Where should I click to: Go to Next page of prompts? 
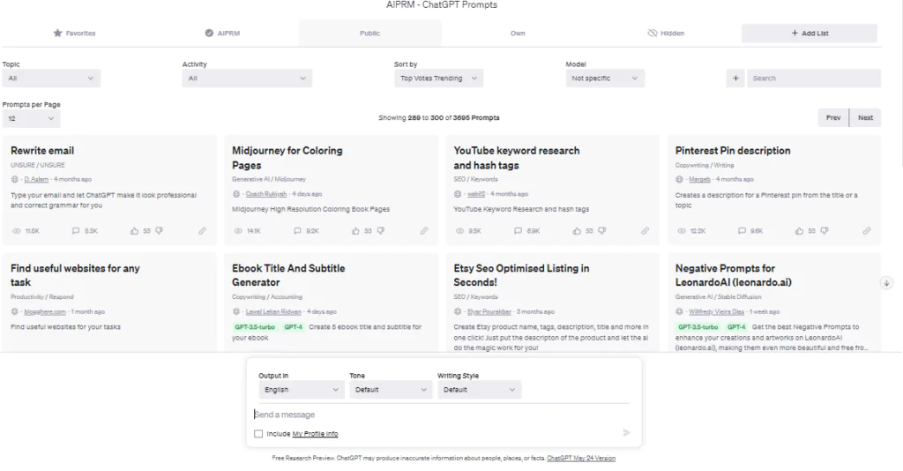click(865, 117)
